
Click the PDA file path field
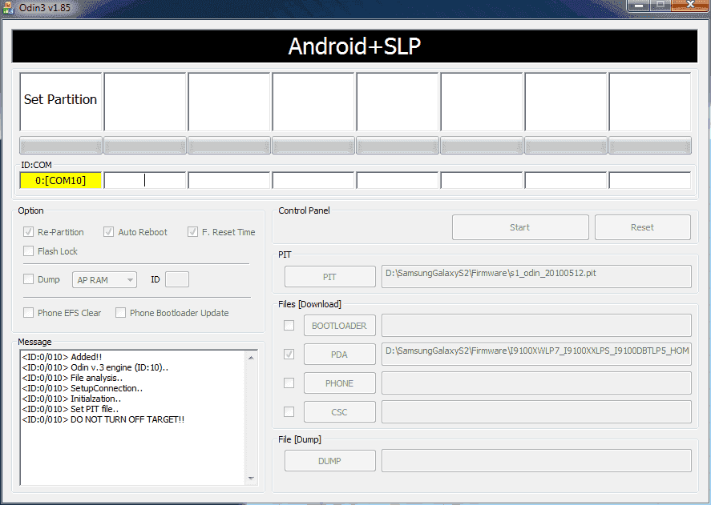tap(536, 355)
